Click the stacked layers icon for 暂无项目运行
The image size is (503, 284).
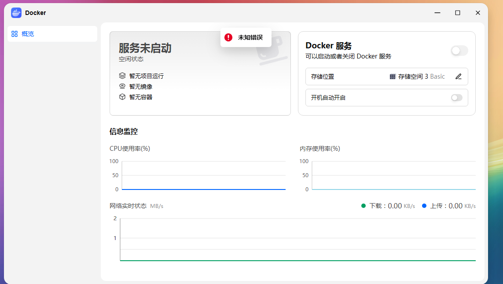pyautogui.click(x=122, y=76)
